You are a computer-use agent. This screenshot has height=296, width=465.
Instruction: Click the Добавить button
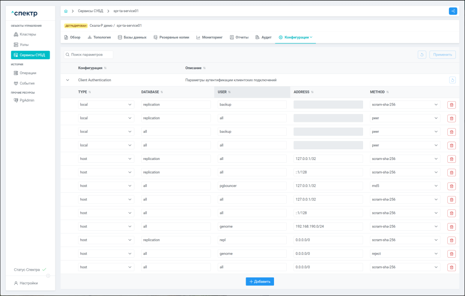[260, 282]
